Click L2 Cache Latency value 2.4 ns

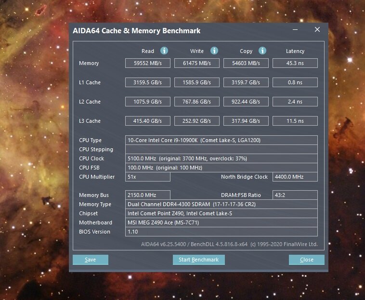(295, 102)
